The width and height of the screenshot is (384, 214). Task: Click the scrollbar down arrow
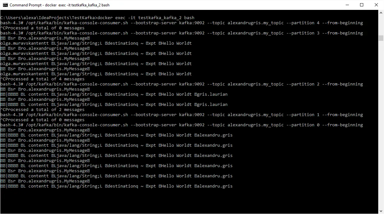381,211
